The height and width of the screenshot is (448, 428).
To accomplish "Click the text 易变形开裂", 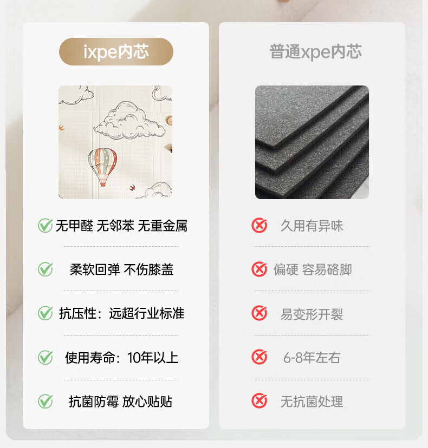I will (312, 314).
